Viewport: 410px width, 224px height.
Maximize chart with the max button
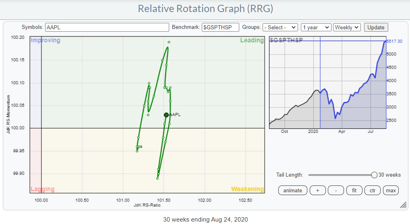pyautogui.click(x=391, y=190)
